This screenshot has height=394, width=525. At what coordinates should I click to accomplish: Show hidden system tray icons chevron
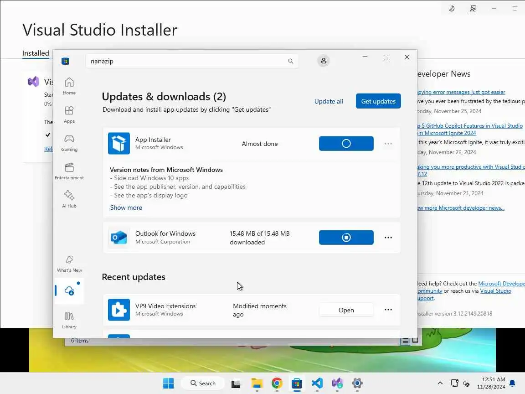coord(440,383)
